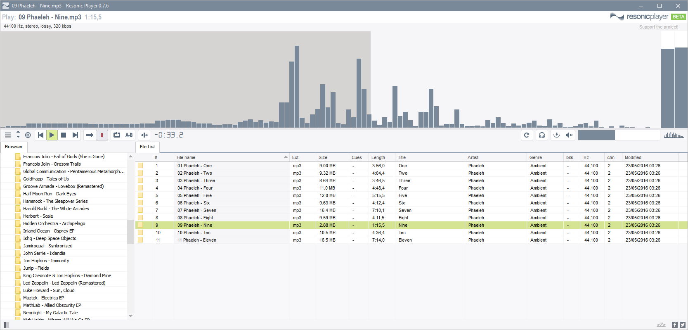Sort by Modified column header
Image resolution: width=688 pixels, height=330 pixels.
click(650, 157)
